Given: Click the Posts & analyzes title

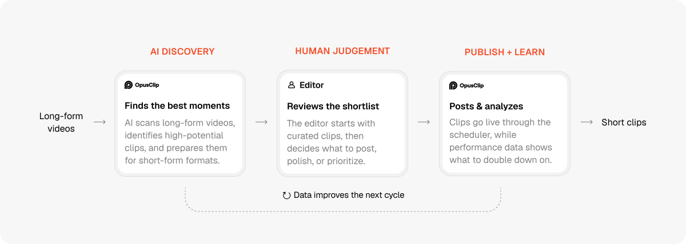Looking at the screenshot, I should click(486, 106).
